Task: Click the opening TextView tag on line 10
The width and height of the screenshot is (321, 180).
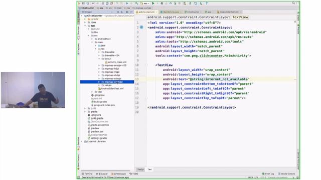Action: 164,65
